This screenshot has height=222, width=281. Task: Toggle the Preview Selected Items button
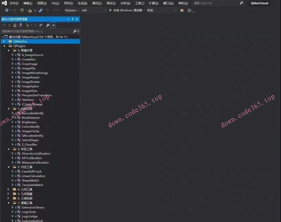pos(53,25)
